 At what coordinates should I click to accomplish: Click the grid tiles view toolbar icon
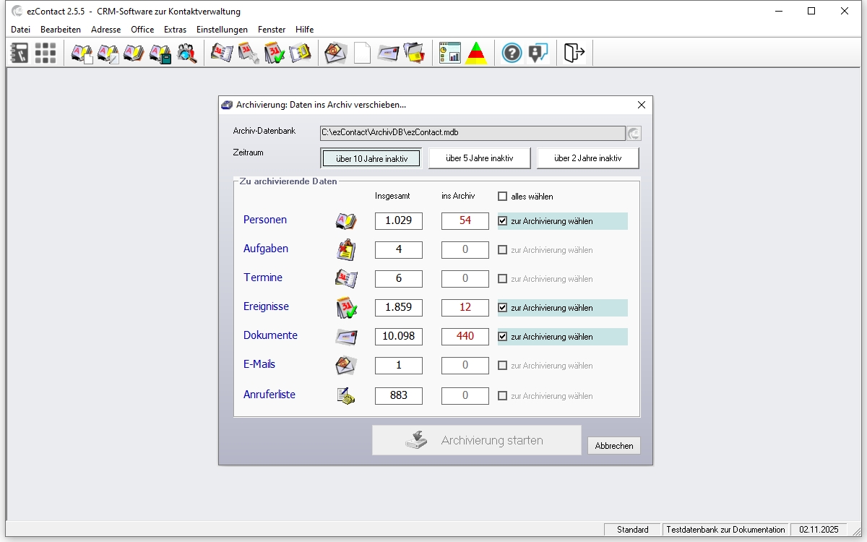[x=46, y=53]
